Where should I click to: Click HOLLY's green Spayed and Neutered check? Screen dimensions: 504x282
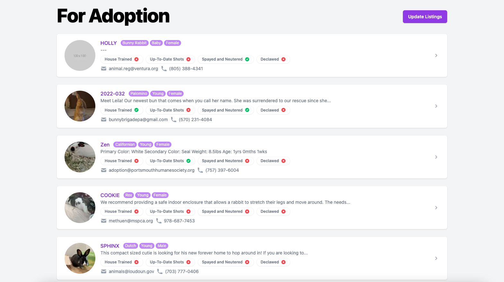tap(247, 59)
